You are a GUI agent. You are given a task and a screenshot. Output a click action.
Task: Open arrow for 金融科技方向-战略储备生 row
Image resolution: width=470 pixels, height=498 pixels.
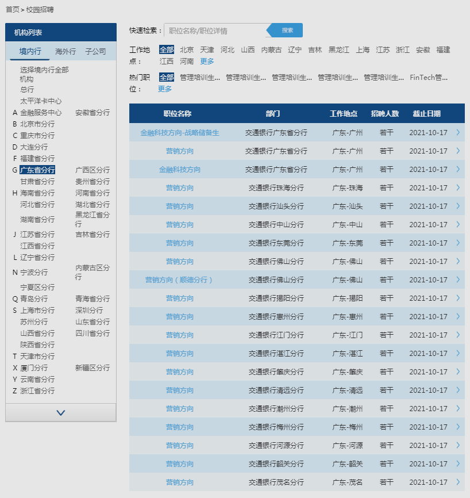[x=458, y=132]
